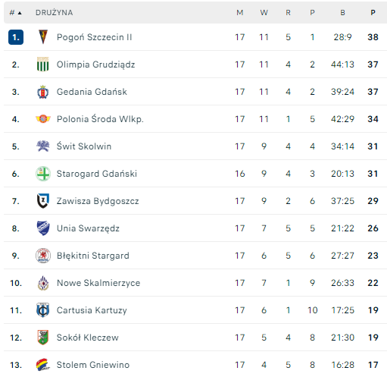
Task: Sort by DRUŻYNA column header
Action: (55, 13)
